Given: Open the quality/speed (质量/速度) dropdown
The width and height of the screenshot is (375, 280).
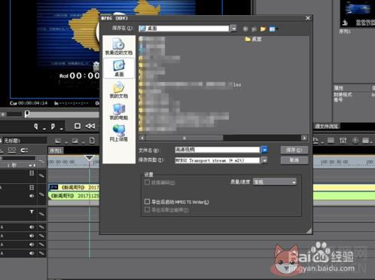Looking at the screenshot, I should coord(275,182).
